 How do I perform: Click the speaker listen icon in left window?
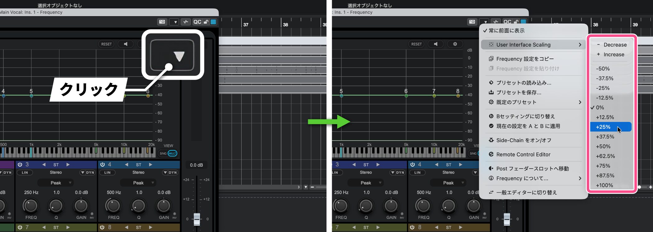point(125,44)
